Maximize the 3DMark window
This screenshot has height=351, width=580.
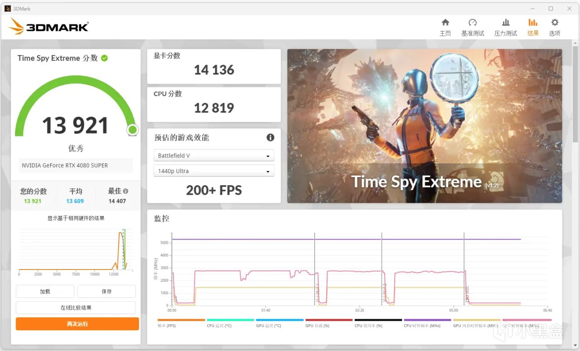click(x=551, y=8)
